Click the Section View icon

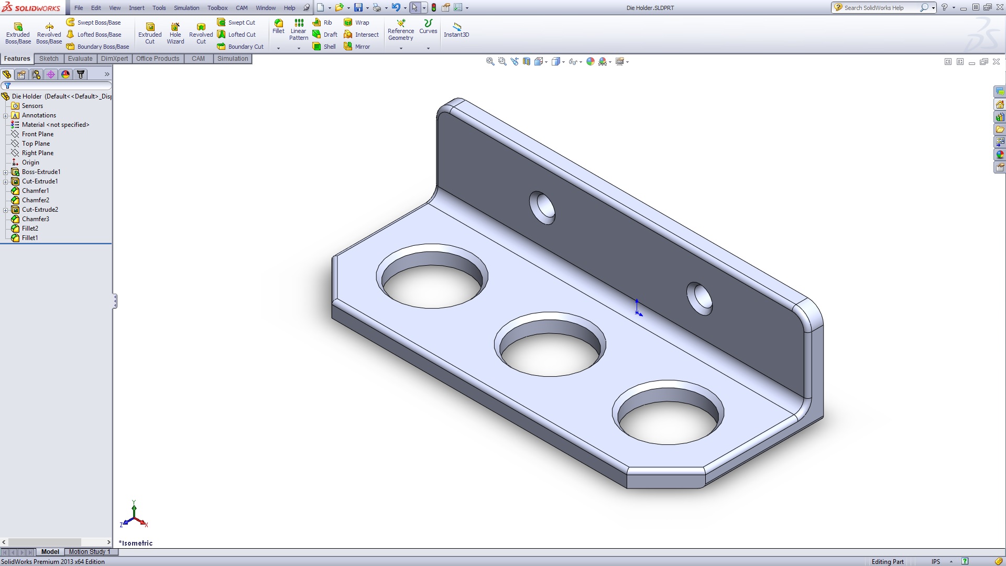[x=527, y=62]
